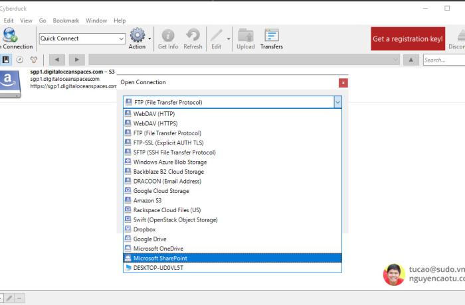Choose DESKTOP-UD0VL5T option
Viewport: 465px width, 305px height.
[232, 268]
